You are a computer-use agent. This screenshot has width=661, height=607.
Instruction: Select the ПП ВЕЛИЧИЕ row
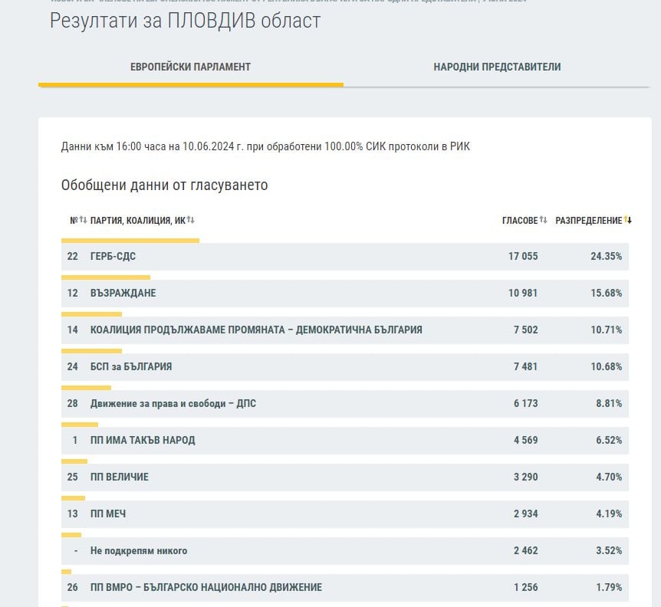point(345,477)
